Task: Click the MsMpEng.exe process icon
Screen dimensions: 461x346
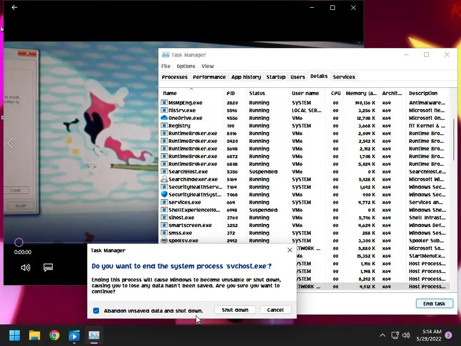Action: pyautogui.click(x=164, y=103)
